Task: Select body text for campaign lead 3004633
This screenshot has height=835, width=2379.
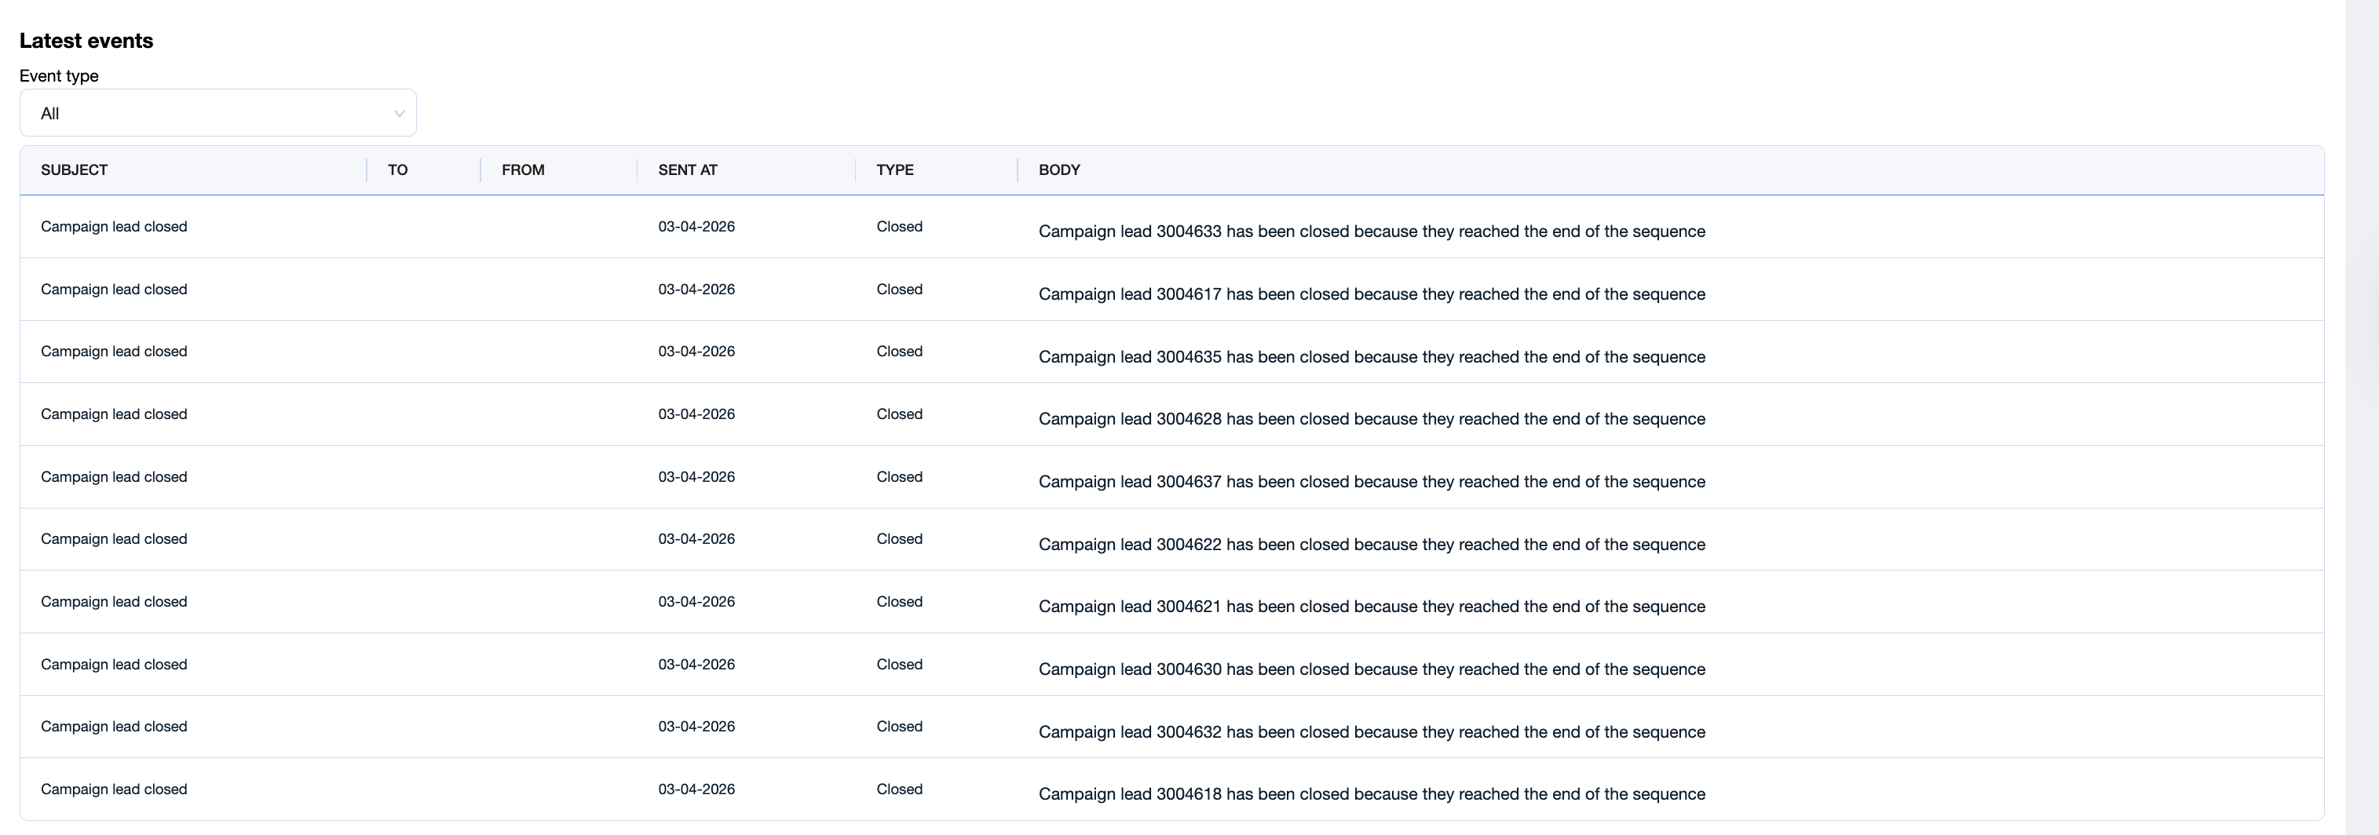Action: (1372, 232)
